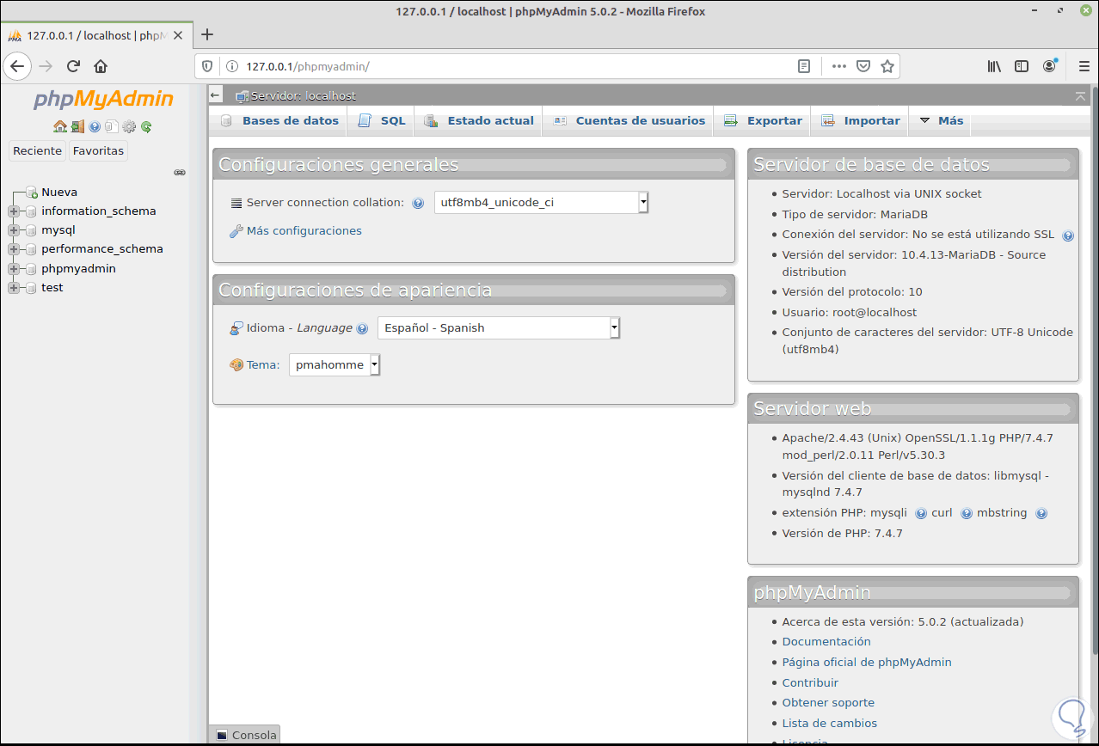Click Firefox reload button
This screenshot has width=1099, height=746.
point(74,66)
